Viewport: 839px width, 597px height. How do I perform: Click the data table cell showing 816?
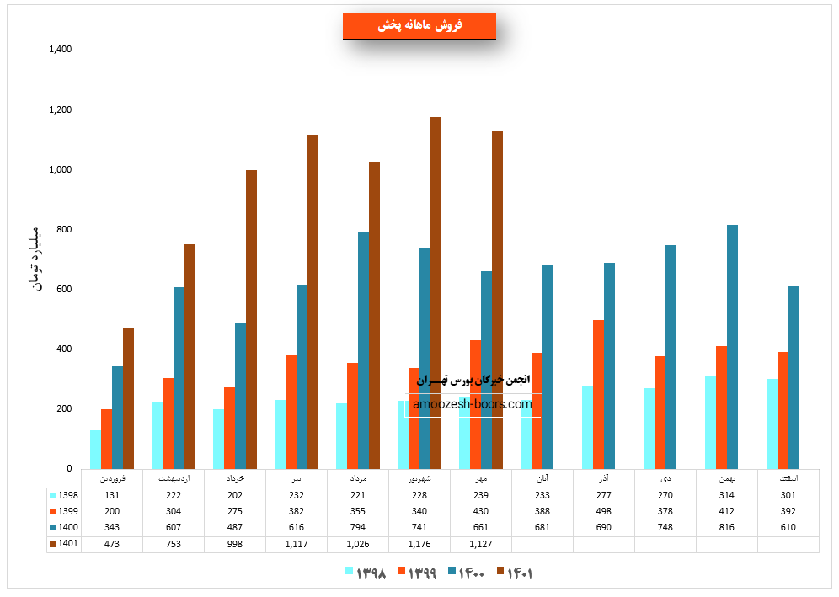726,528
